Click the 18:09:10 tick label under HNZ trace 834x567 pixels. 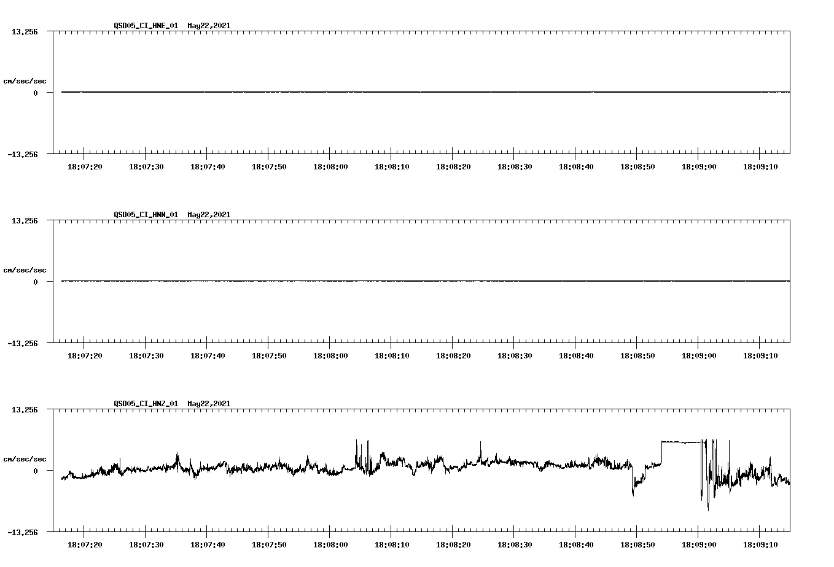coord(762,544)
